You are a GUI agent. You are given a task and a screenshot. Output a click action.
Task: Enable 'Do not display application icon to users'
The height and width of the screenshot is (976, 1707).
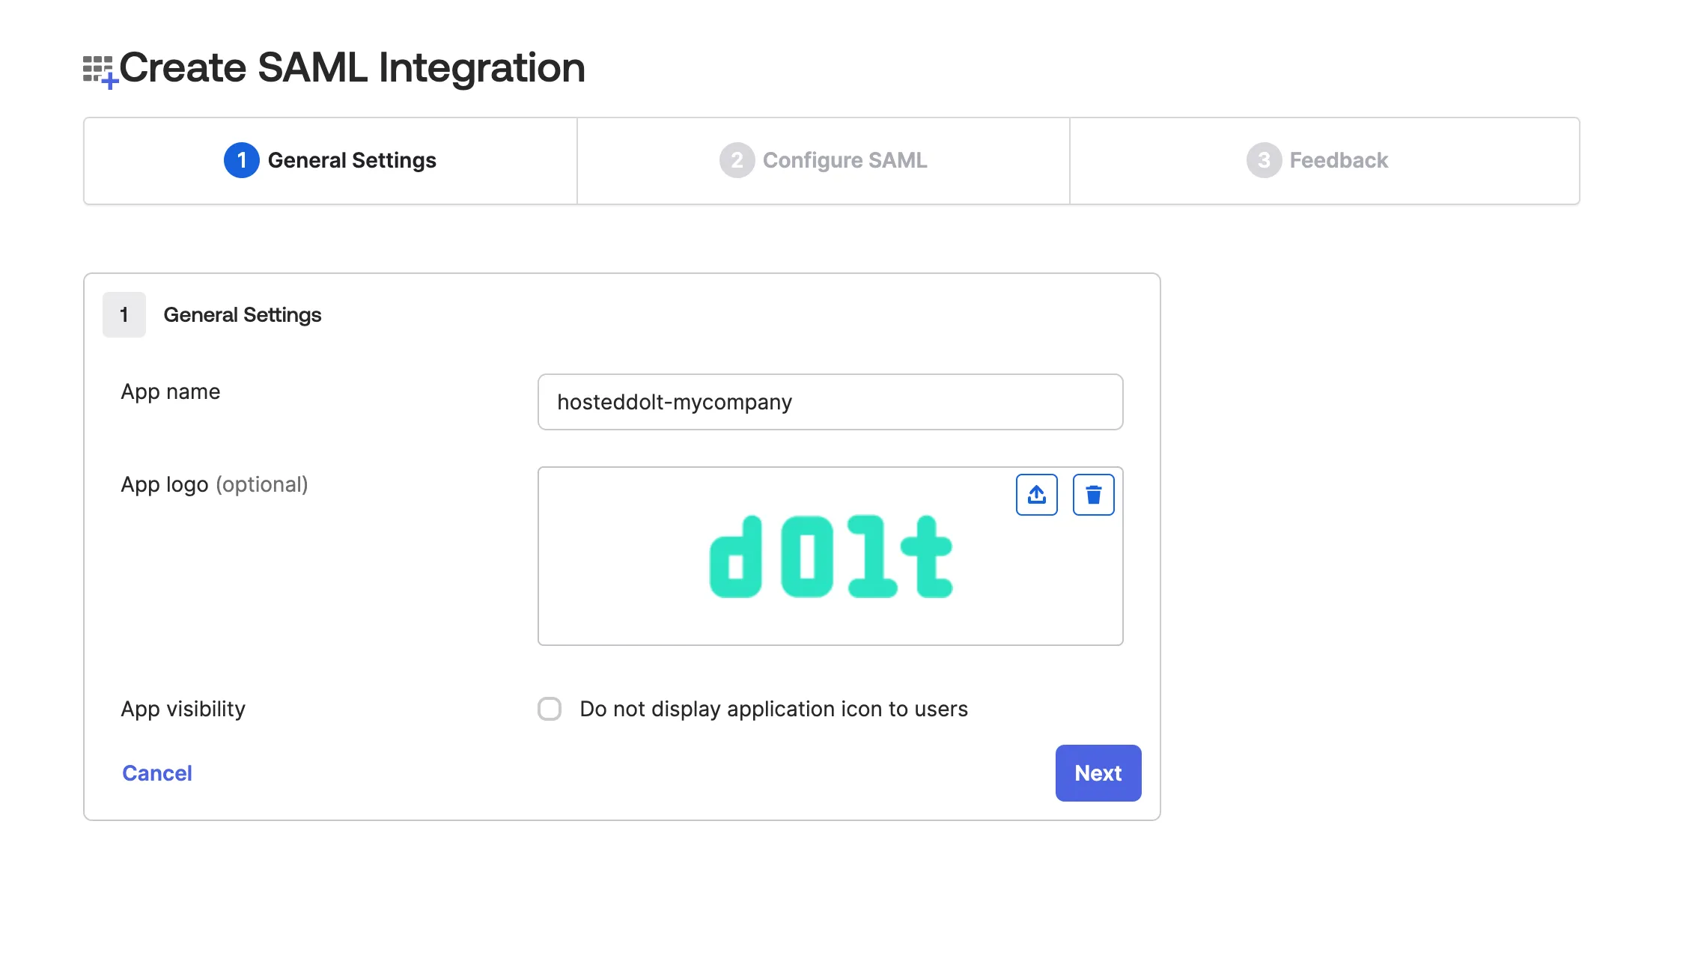550,709
